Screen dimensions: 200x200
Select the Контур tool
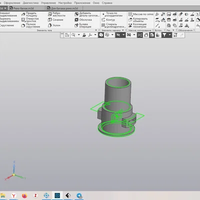point(108,20)
